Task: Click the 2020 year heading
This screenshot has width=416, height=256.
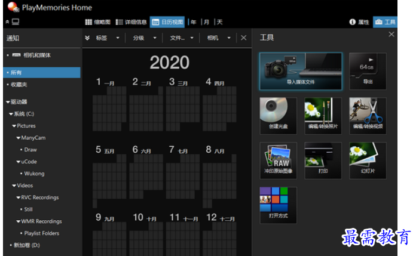Action: [169, 63]
